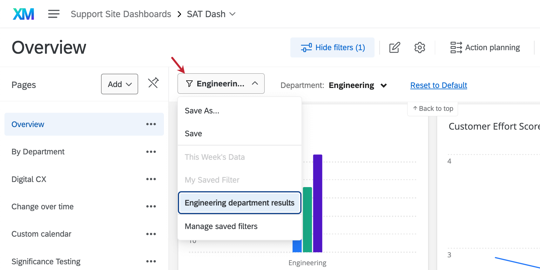Open dashboard edit mode with pencil icon
This screenshot has height=270, width=540.
pyautogui.click(x=394, y=47)
